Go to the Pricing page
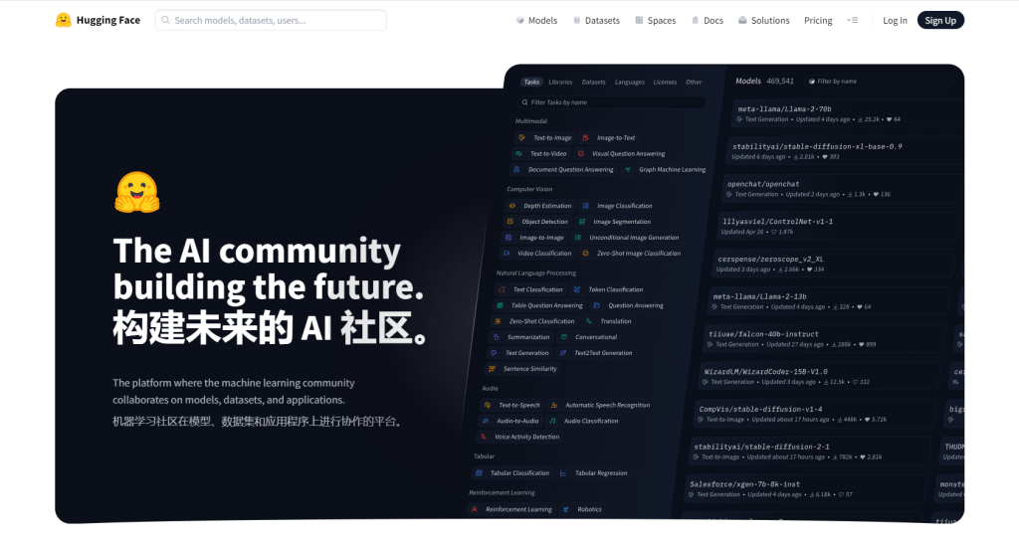Screen dimensions: 1019x540 (818, 21)
